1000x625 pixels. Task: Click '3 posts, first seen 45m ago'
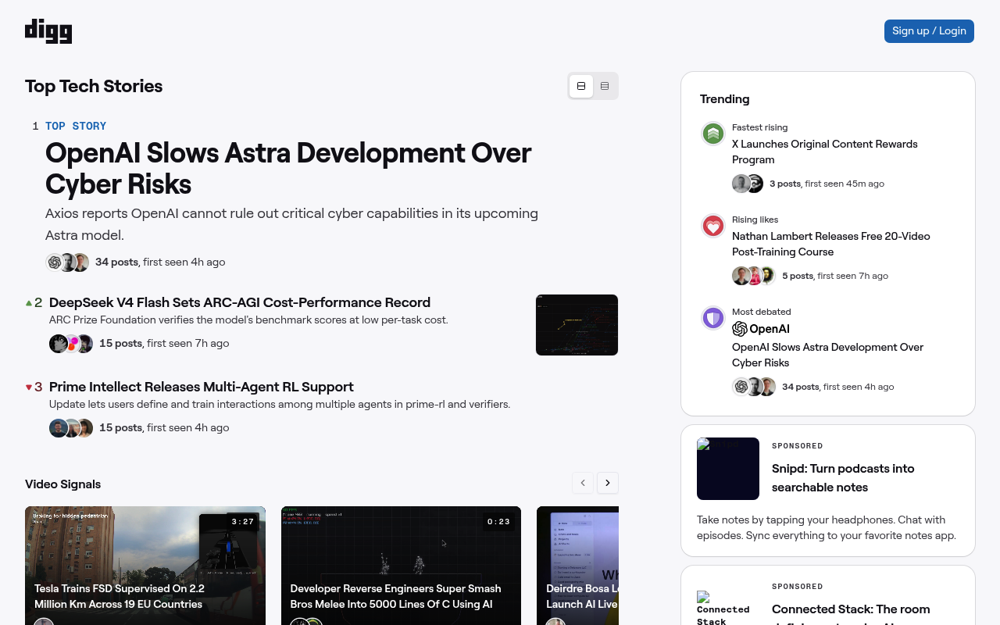(x=827, y=184)
